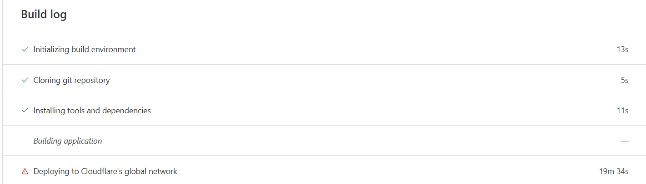Click the checkmark icon for Cloning git repository

tap(25, 80)
